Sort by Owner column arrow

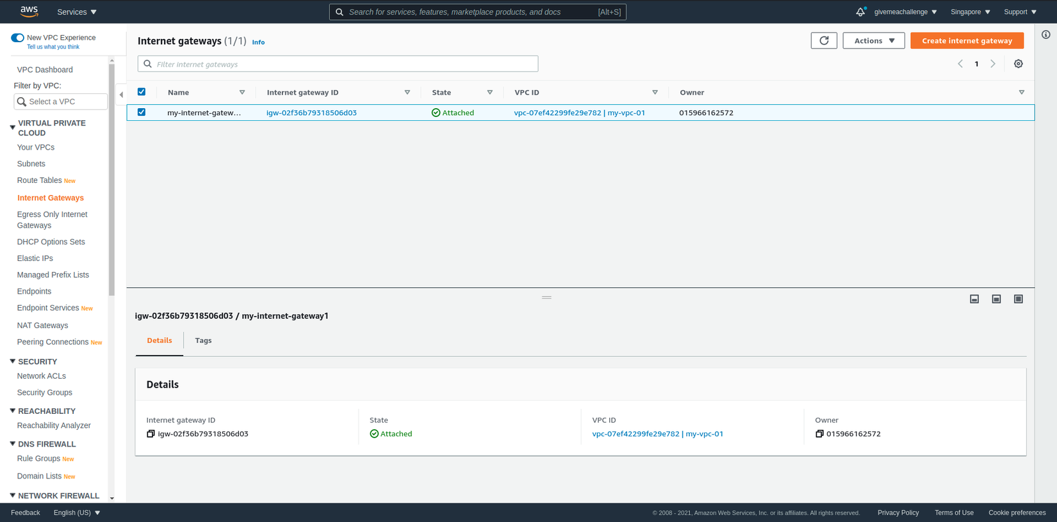(1022, 92)
